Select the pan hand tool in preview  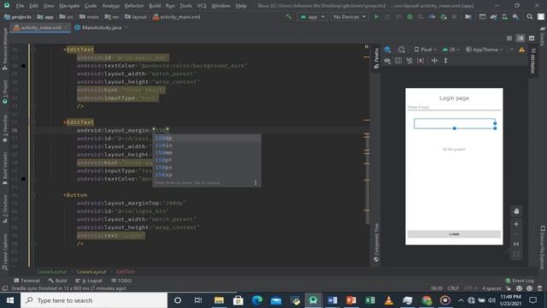(516, 211)
